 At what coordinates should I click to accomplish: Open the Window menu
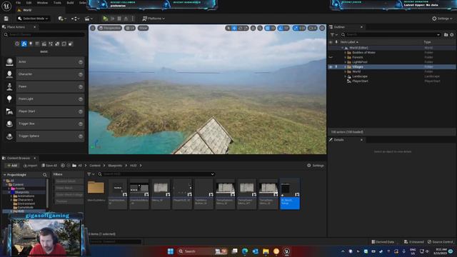point(42,3)
